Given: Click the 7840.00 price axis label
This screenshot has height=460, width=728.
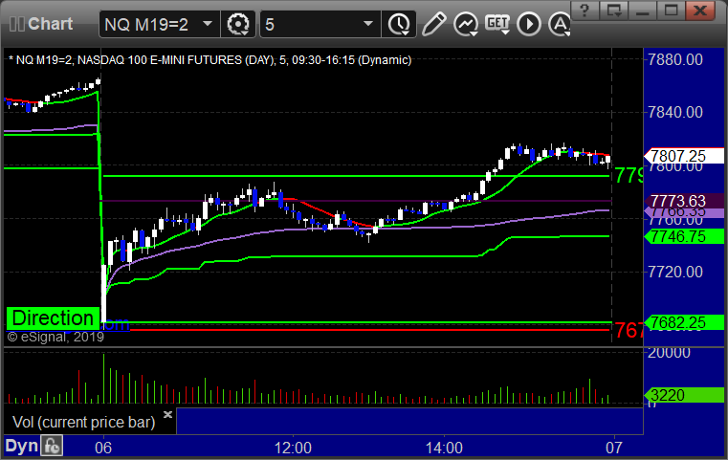Looking at the screenshot, I should click(675, 112).
